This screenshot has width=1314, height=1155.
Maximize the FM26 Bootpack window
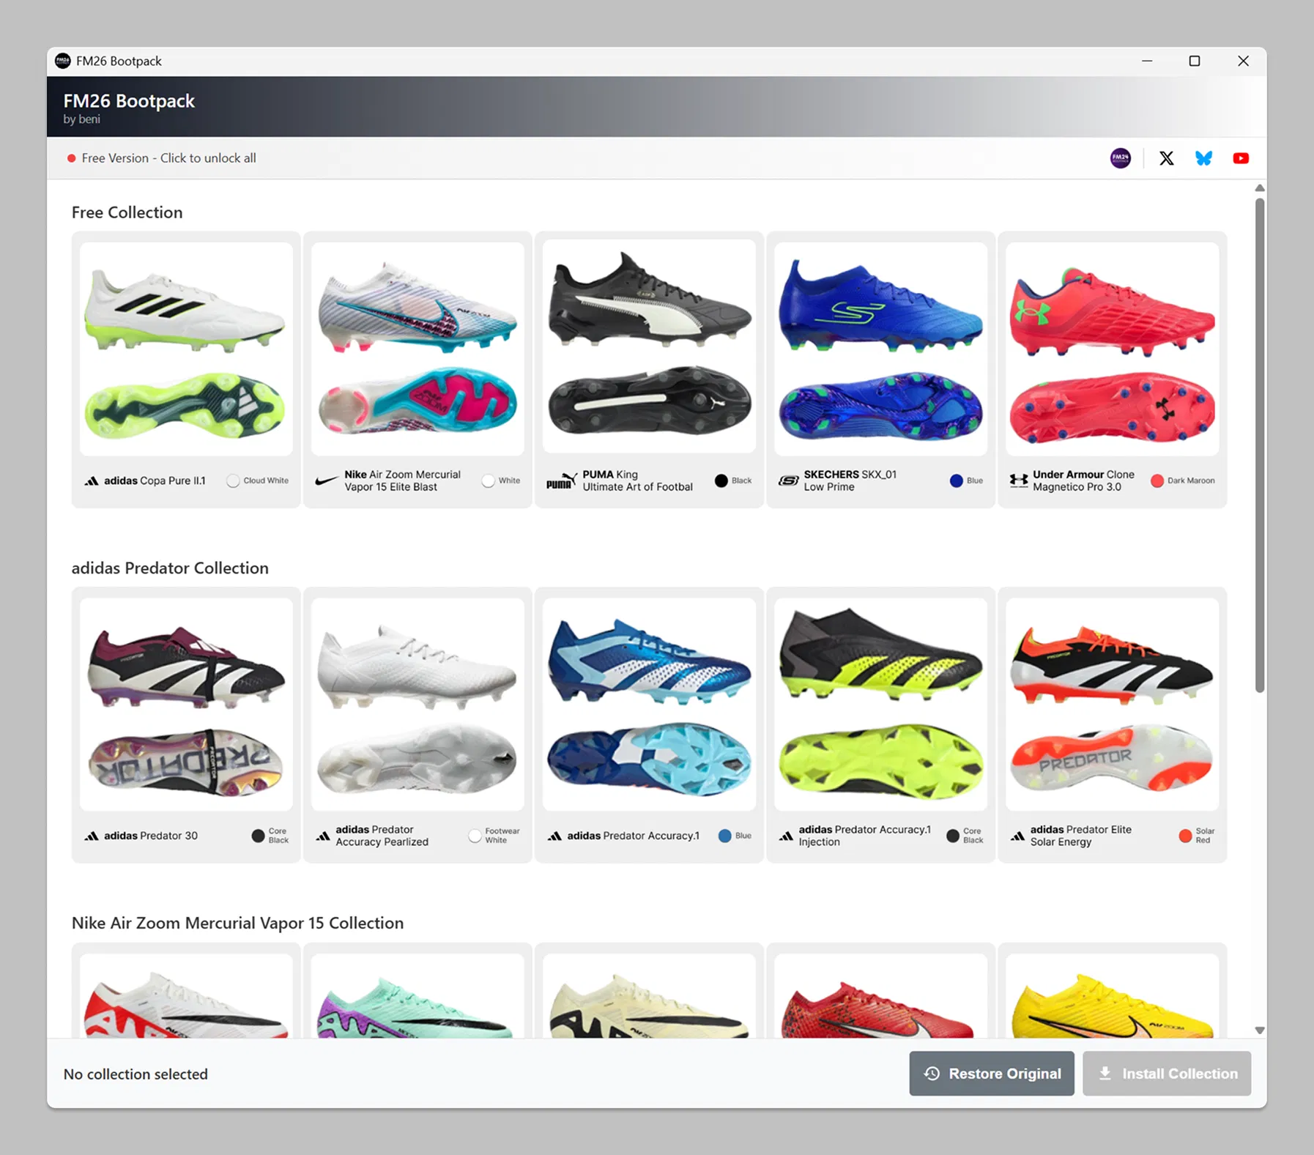pos(1194,62)
